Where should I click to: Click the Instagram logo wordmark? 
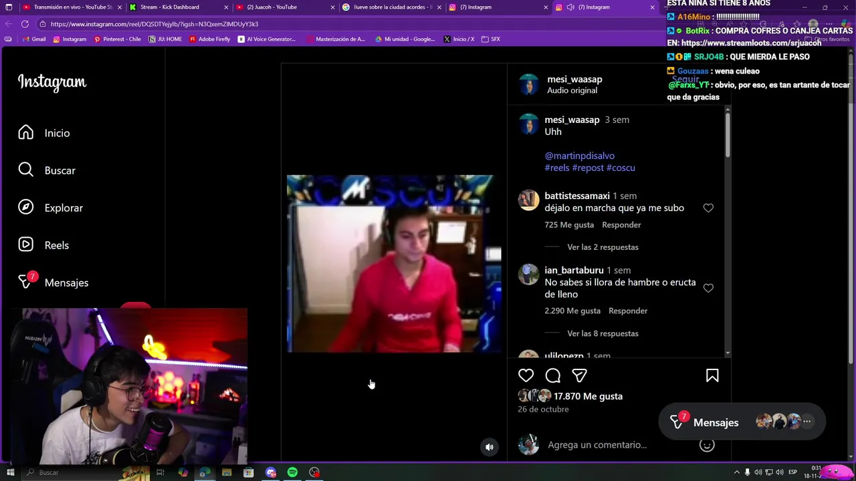point(52,82)
